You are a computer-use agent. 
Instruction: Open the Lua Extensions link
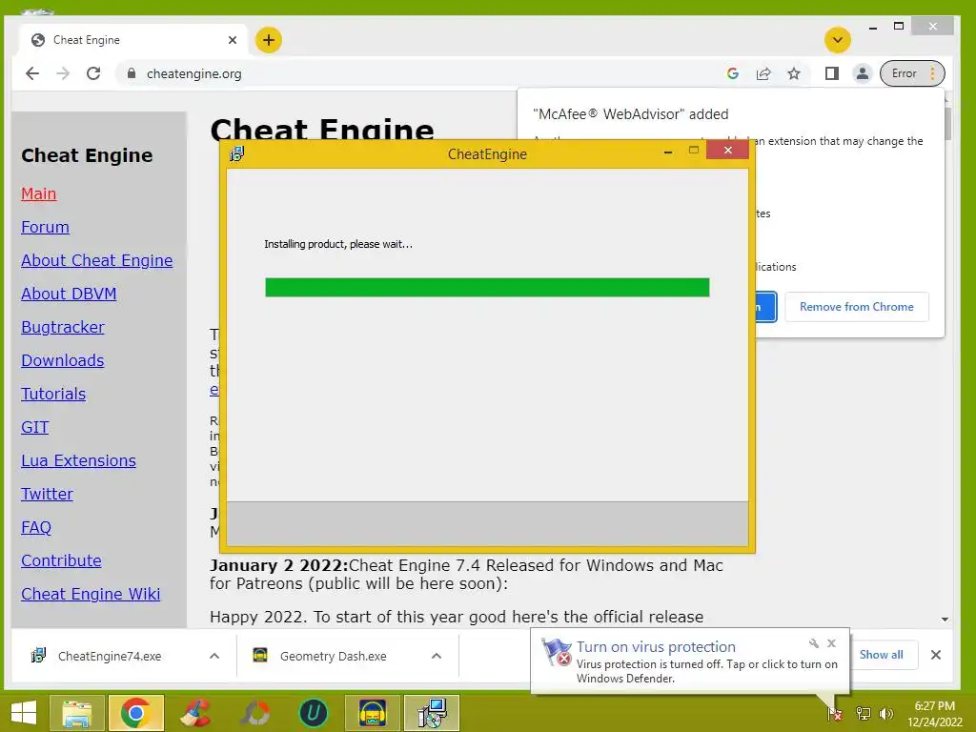78,460
